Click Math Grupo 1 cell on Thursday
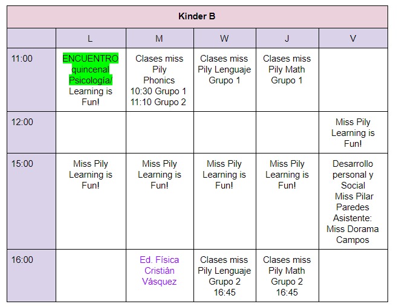 (287, 80)
